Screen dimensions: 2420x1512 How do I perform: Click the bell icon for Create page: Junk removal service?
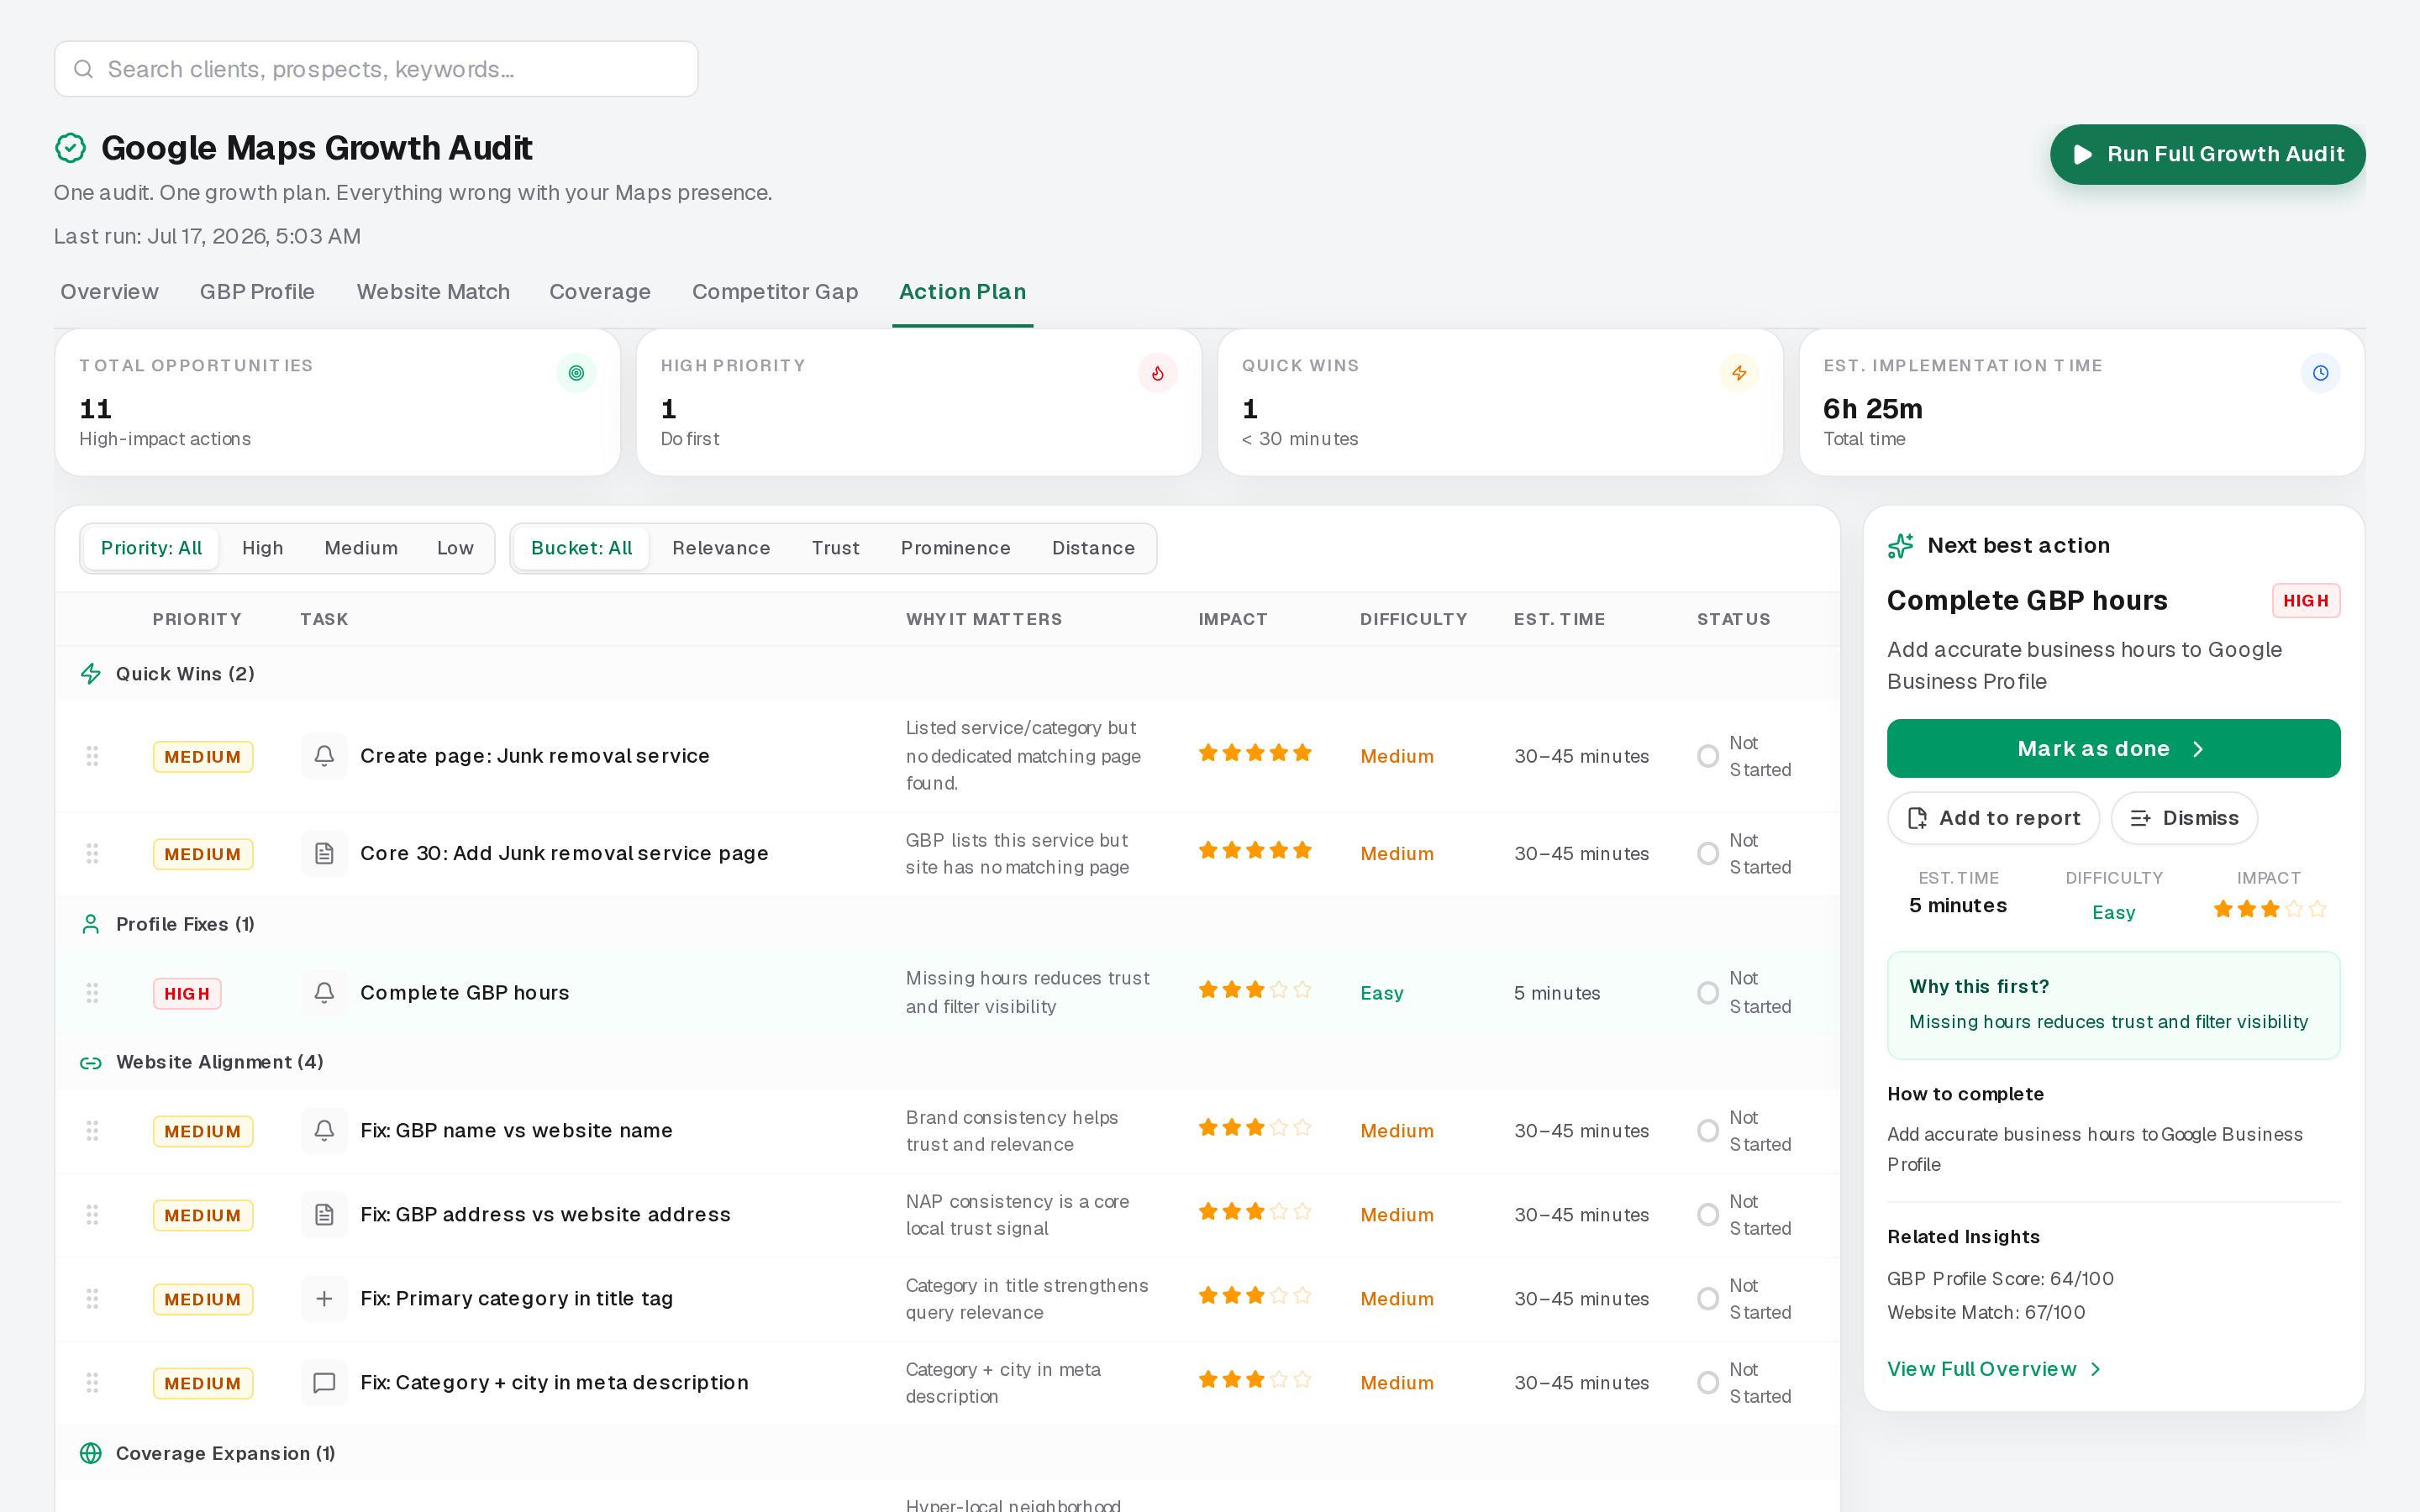click(x=324, y=756)
